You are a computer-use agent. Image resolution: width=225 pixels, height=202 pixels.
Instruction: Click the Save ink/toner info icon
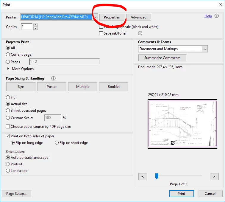(140, 33)
